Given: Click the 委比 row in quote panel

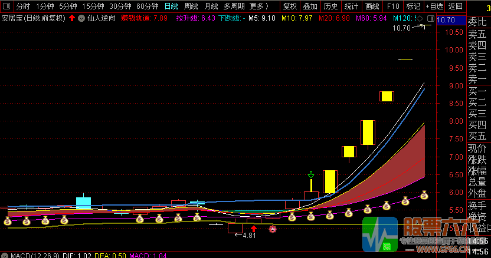Looking at the screenshot, I should click(477, 22).
